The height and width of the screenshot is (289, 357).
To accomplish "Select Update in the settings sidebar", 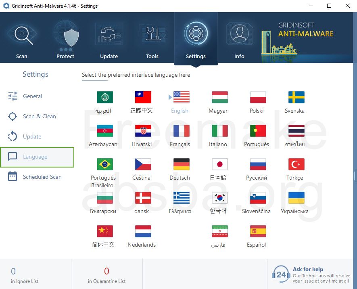I will coord(37,137).
